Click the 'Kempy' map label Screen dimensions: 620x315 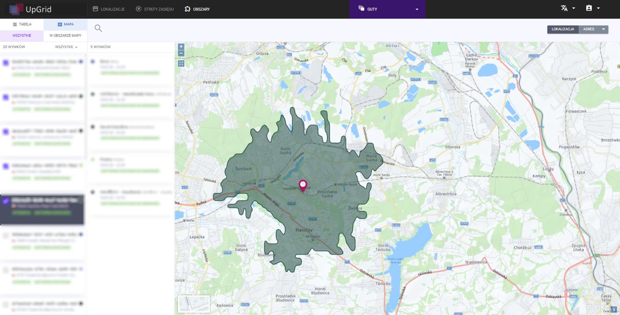pyautogui.click(x=539, y=176)
